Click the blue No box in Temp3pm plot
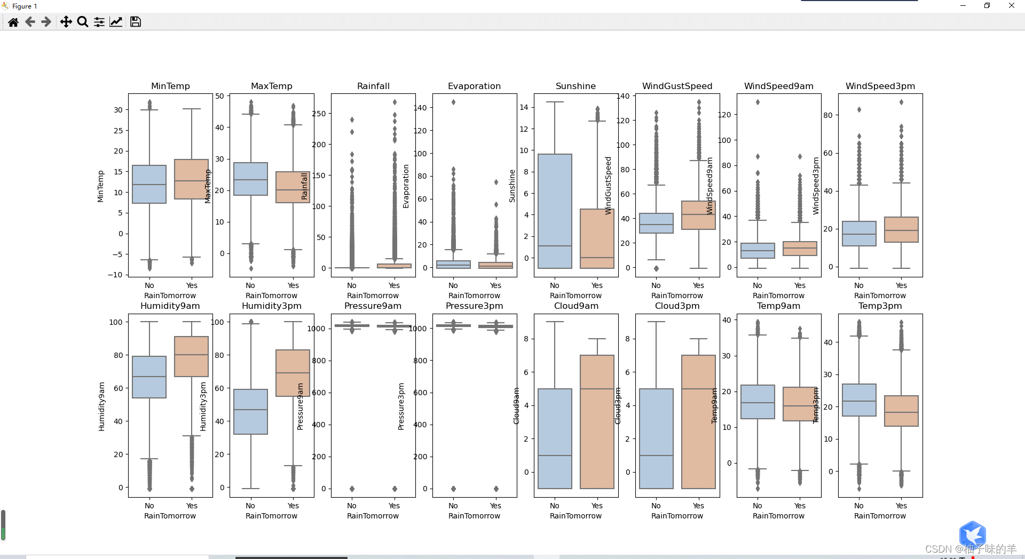Image resolution: width=1025 pixels, height=559 pixels. tap(859, 400)
